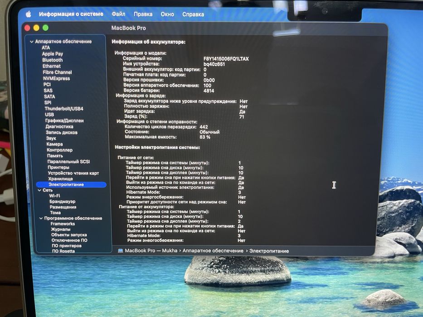Collapse the Программное обеспечение section
The height and width of the screenshot is (317, 423).
[x=41, y=218]
